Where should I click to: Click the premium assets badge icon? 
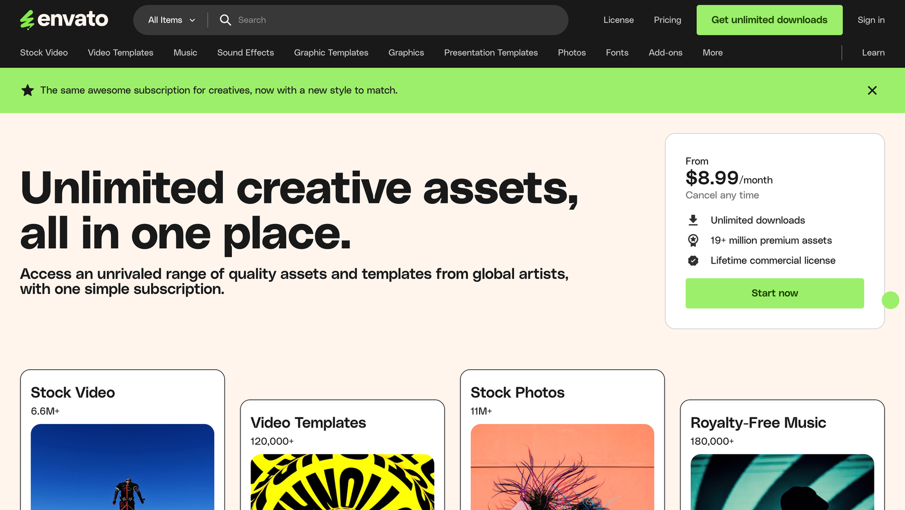[x=693, y=240]
